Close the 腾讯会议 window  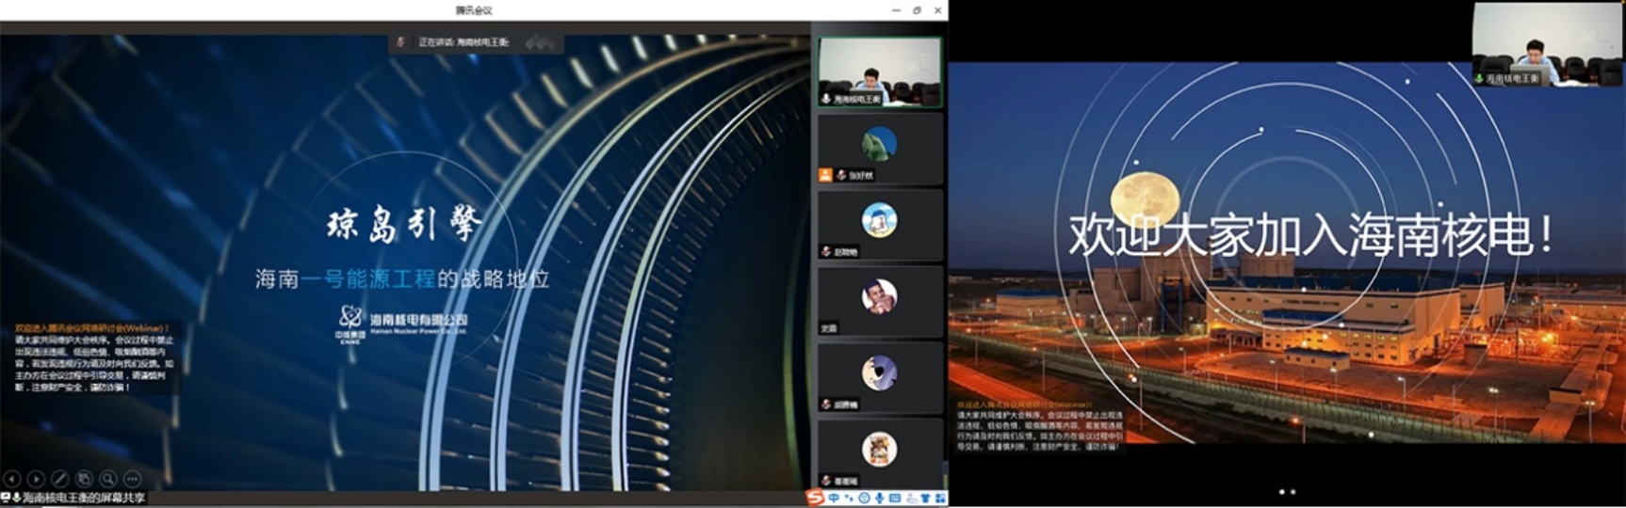click(x=937, y=10)
